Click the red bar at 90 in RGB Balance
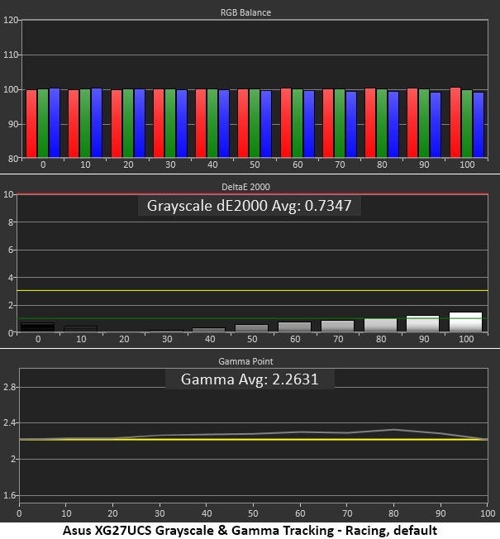 [412, 122]
